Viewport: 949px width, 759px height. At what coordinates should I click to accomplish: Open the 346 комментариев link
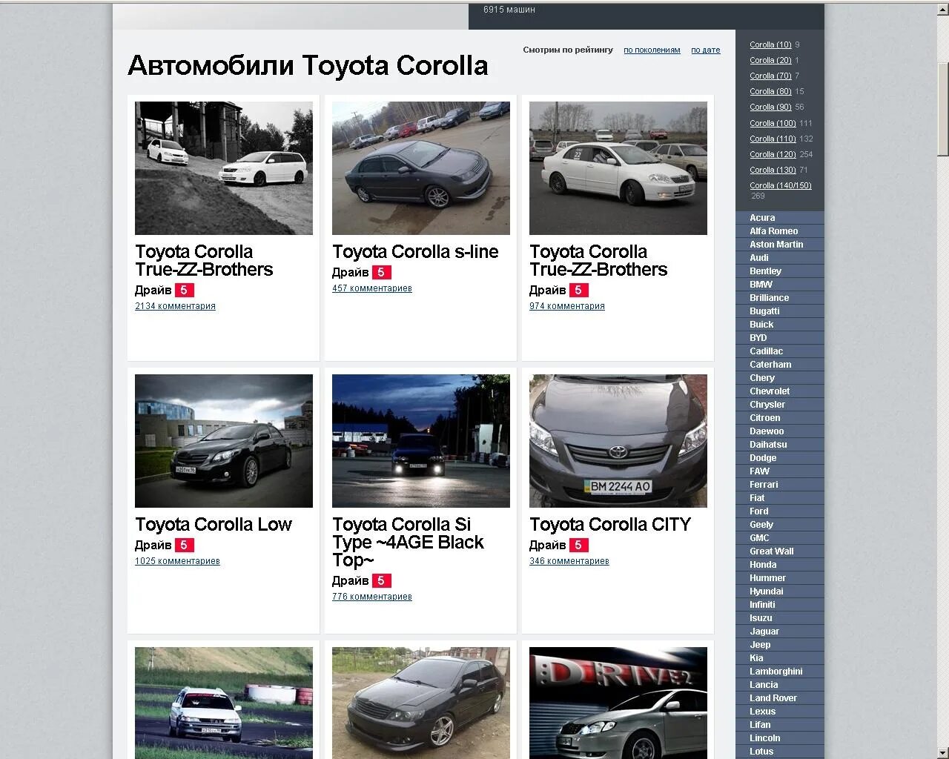[x=569, y=561]
